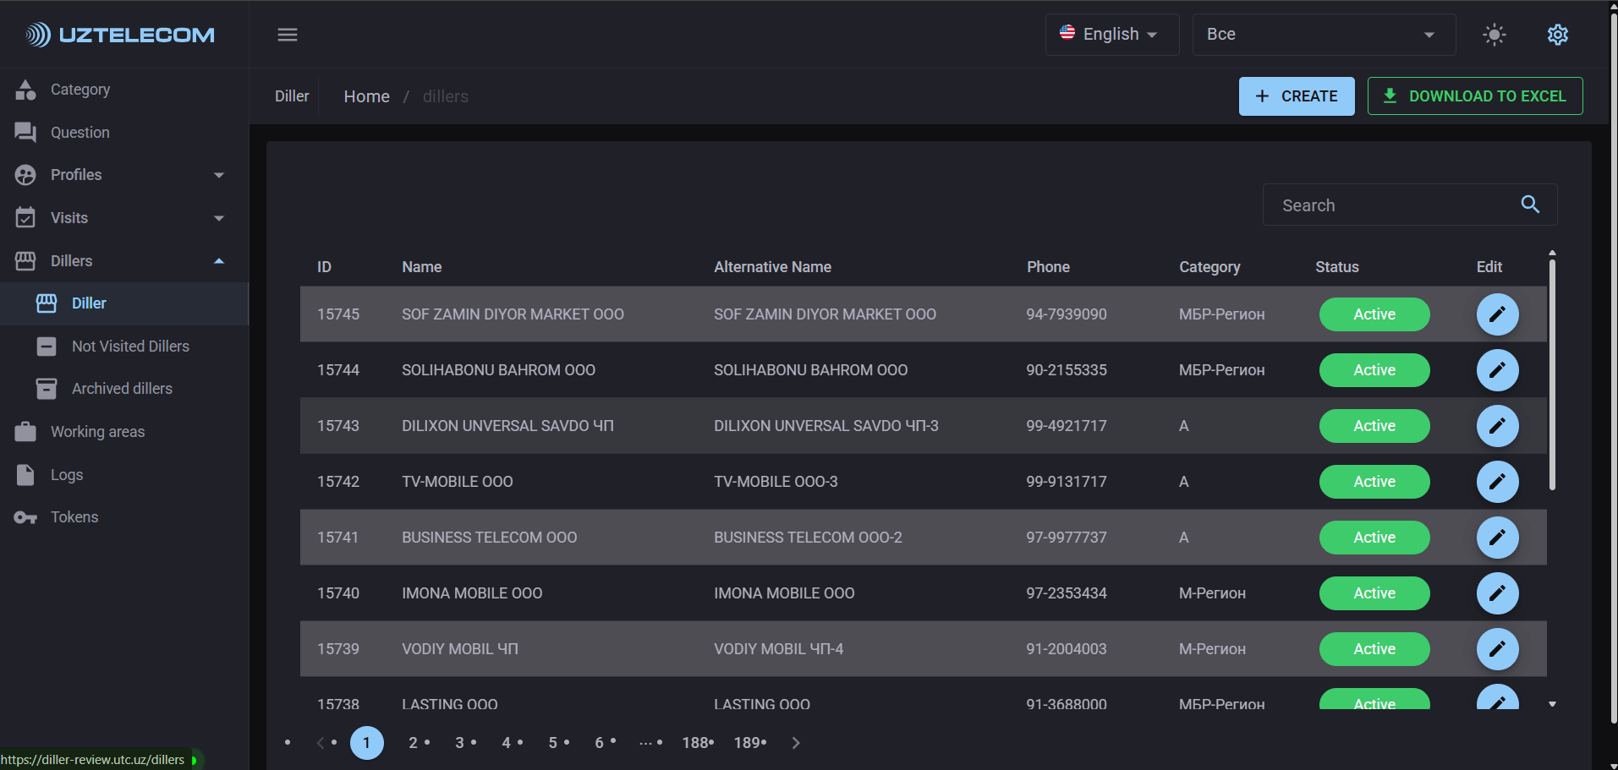Click DOWNLOAD TO EXCEL button
The image size is (1618, 770).
pyautogui.click(x=1474, y=96)
